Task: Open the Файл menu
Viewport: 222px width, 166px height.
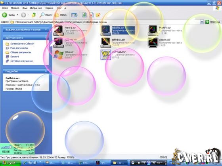Action: click(x=5, y=8)
